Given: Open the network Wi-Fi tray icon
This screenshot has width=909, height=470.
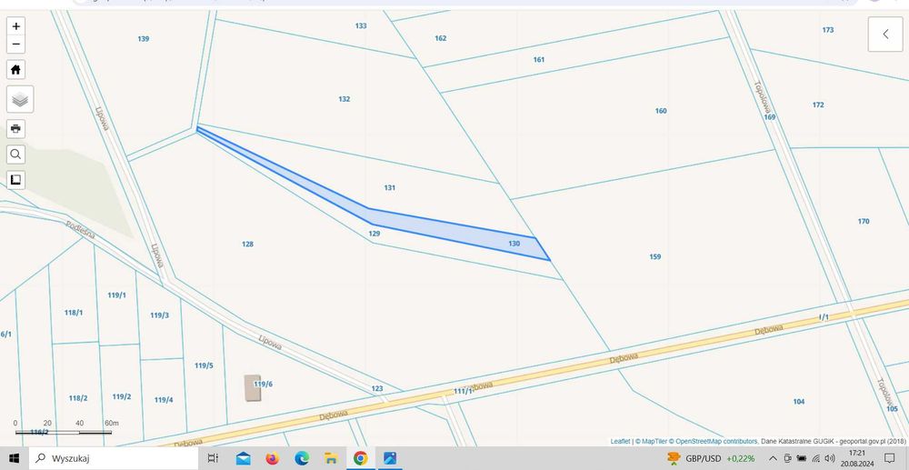Looking at the screenshot, I should coord(815,458).
